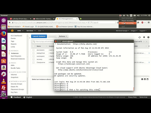
Task: Open EC2 Dashboard sidebar link
Action: (x=16, y=35)
